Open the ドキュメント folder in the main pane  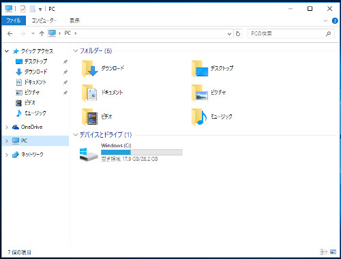[x=102, y=93]
